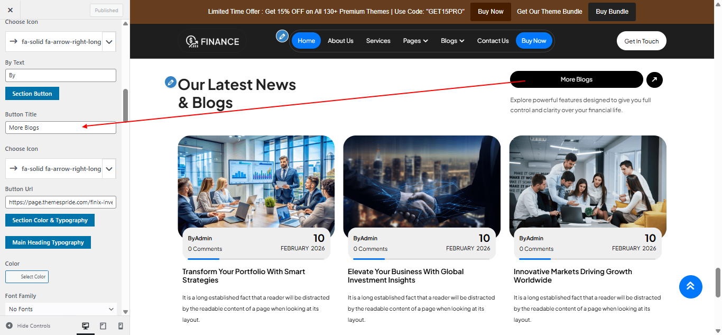This screenshot has height=335, width=722.
Task: Click the Button Title text field
Action: pyautogui.click(x=61, y=128)
